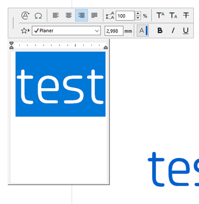Open the favorites star menu
Image resolution: width=199 pixels, height=204 pixels.
25,31
